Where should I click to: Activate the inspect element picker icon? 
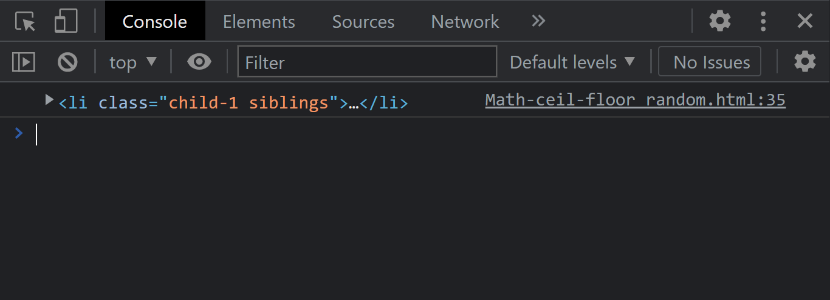tap(26, 22)
